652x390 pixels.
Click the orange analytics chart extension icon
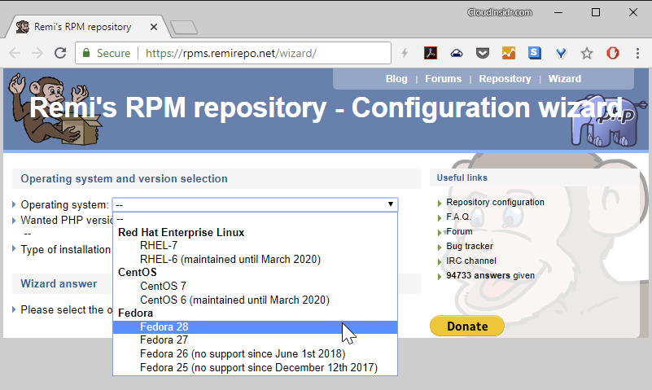coord(509,53)
